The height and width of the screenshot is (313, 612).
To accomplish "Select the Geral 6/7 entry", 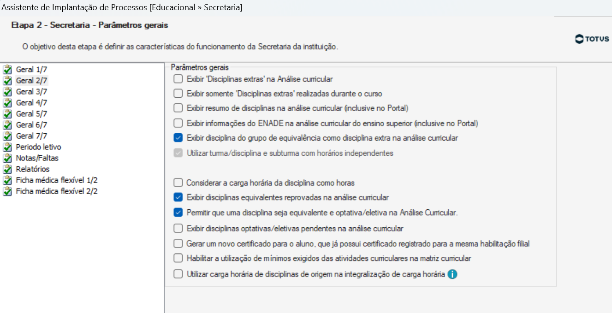I will coord(31,125).
